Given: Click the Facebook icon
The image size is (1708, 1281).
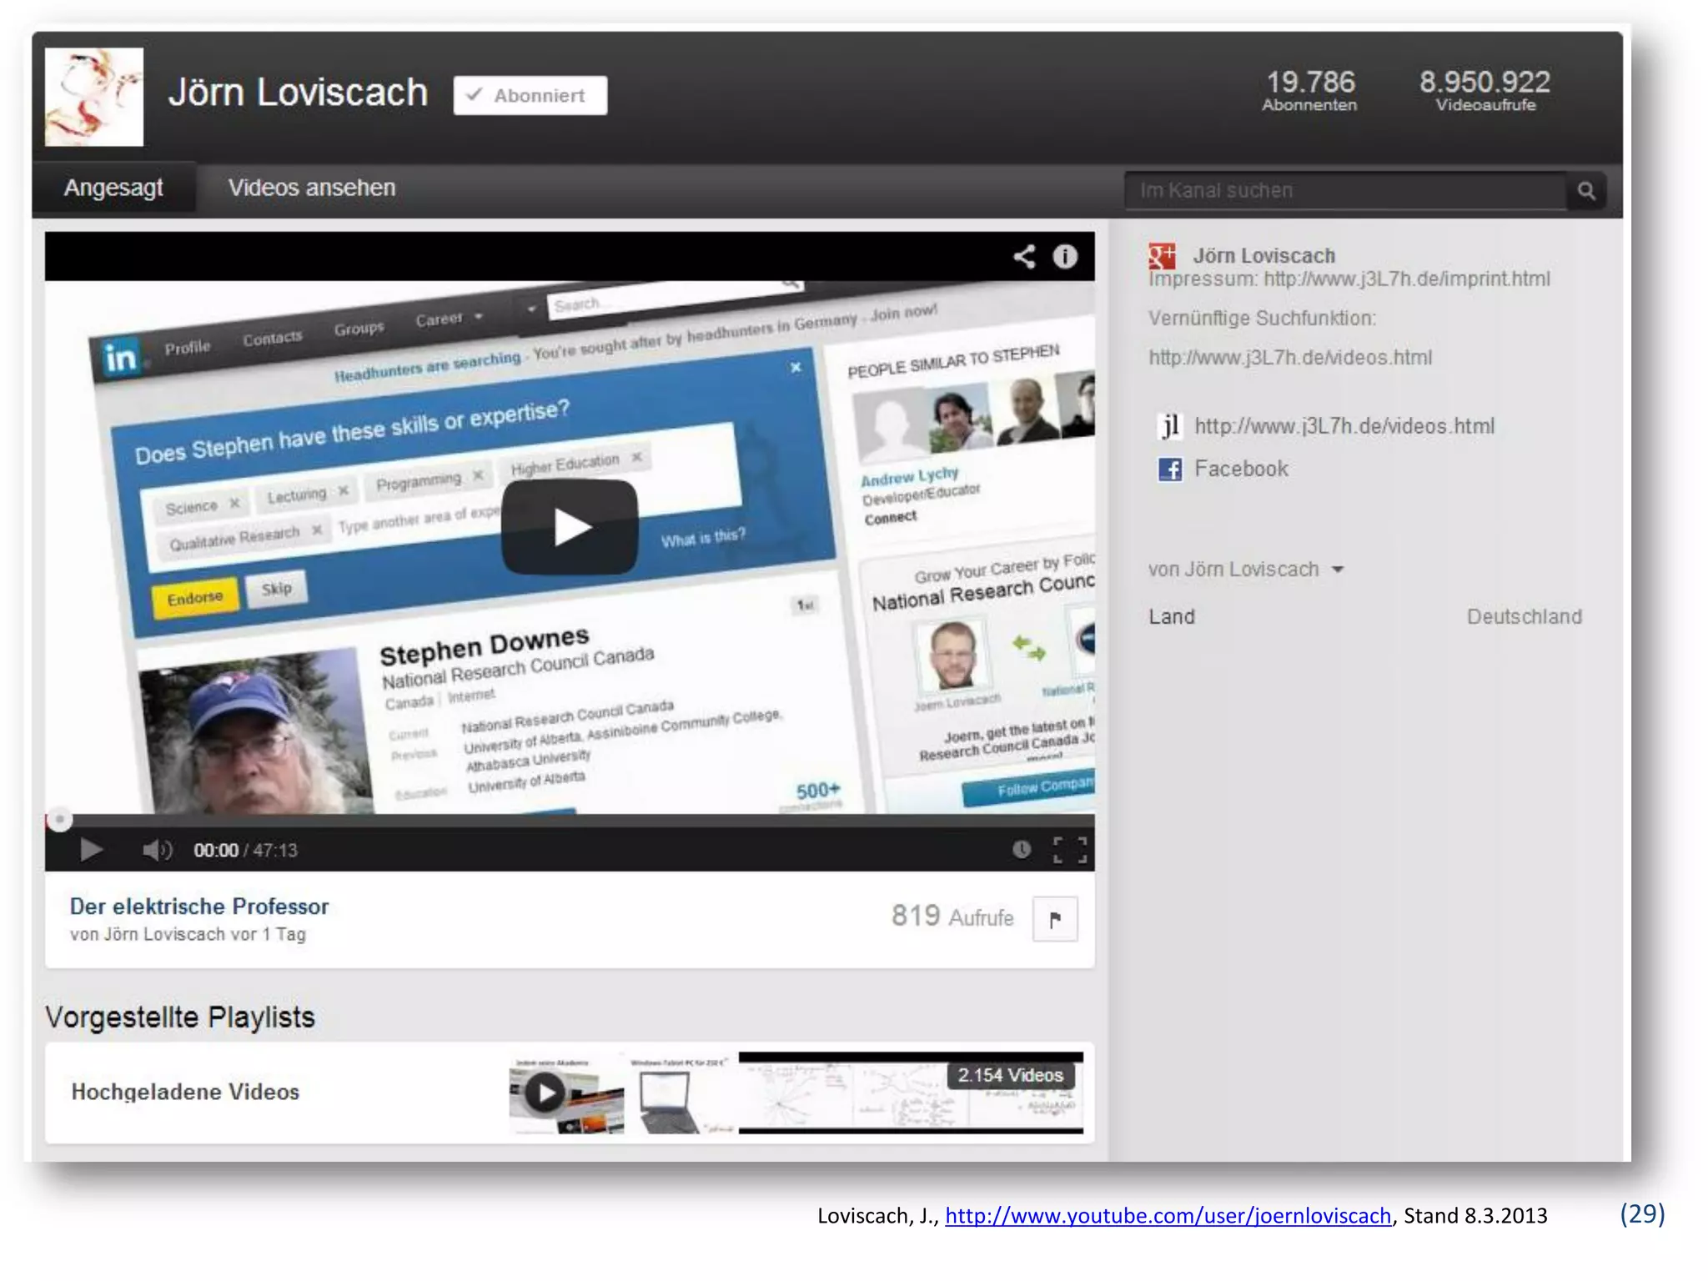Looking at the screenshot, I should pyautogui.click(x=1169, y=470).
